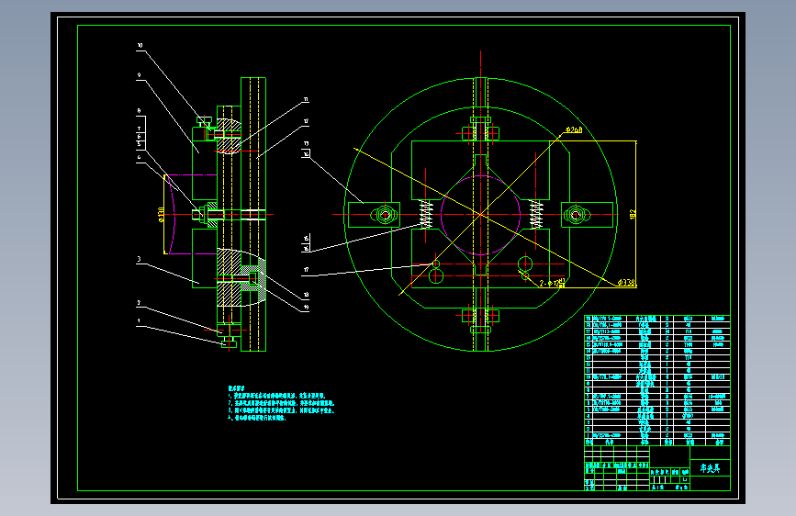Click the 2-Φ12 hole callout text
Screen dimensions: 796x516
pos(552,283)
